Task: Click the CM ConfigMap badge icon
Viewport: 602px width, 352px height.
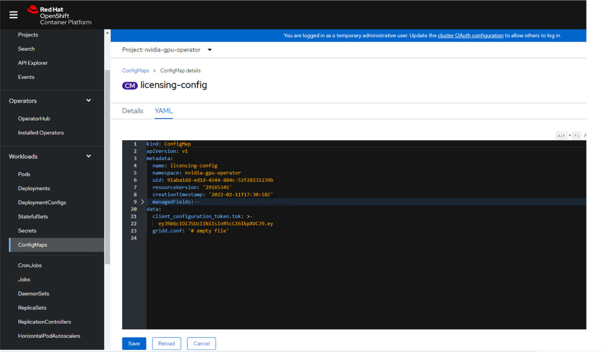Action: tap(130, 86)
